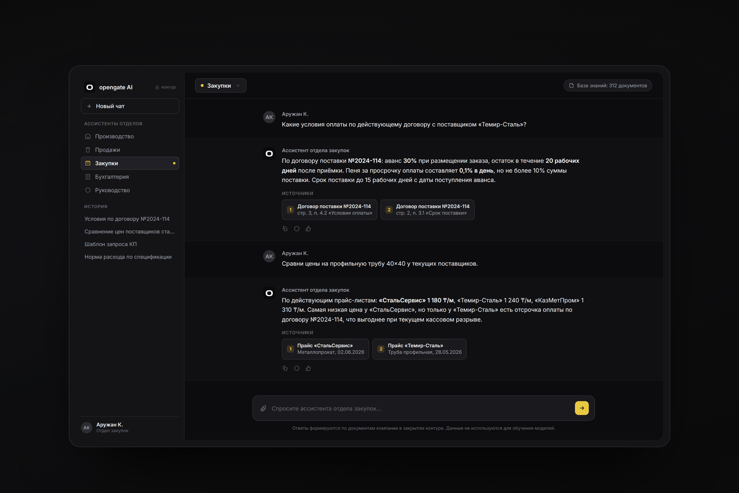739x493 pixels.
Task: Click the document icon in База знаний badge
Action: [572, 86]
